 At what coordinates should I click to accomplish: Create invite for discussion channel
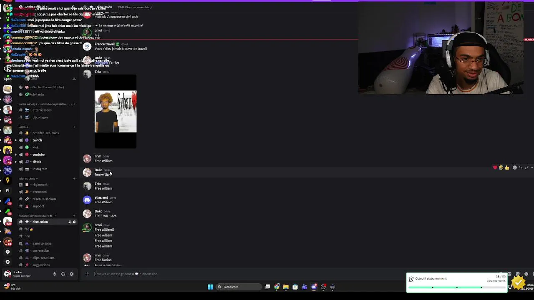pos(70,222)
